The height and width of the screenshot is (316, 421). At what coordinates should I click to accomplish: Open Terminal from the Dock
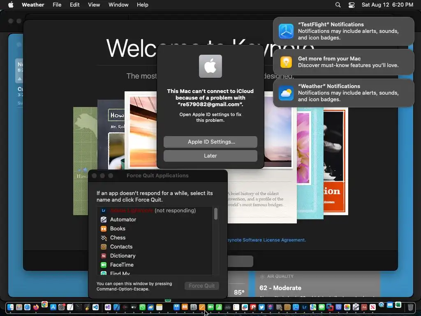(79, 307)
